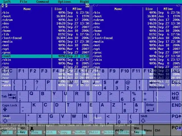Viewport: 182px width, 136px height.
Task: Select /lost+found in the left panel
Action: click(12, 38)
